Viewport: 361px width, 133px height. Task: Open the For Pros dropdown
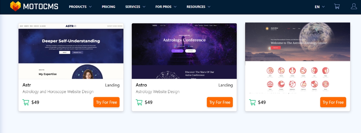[166, 7]
